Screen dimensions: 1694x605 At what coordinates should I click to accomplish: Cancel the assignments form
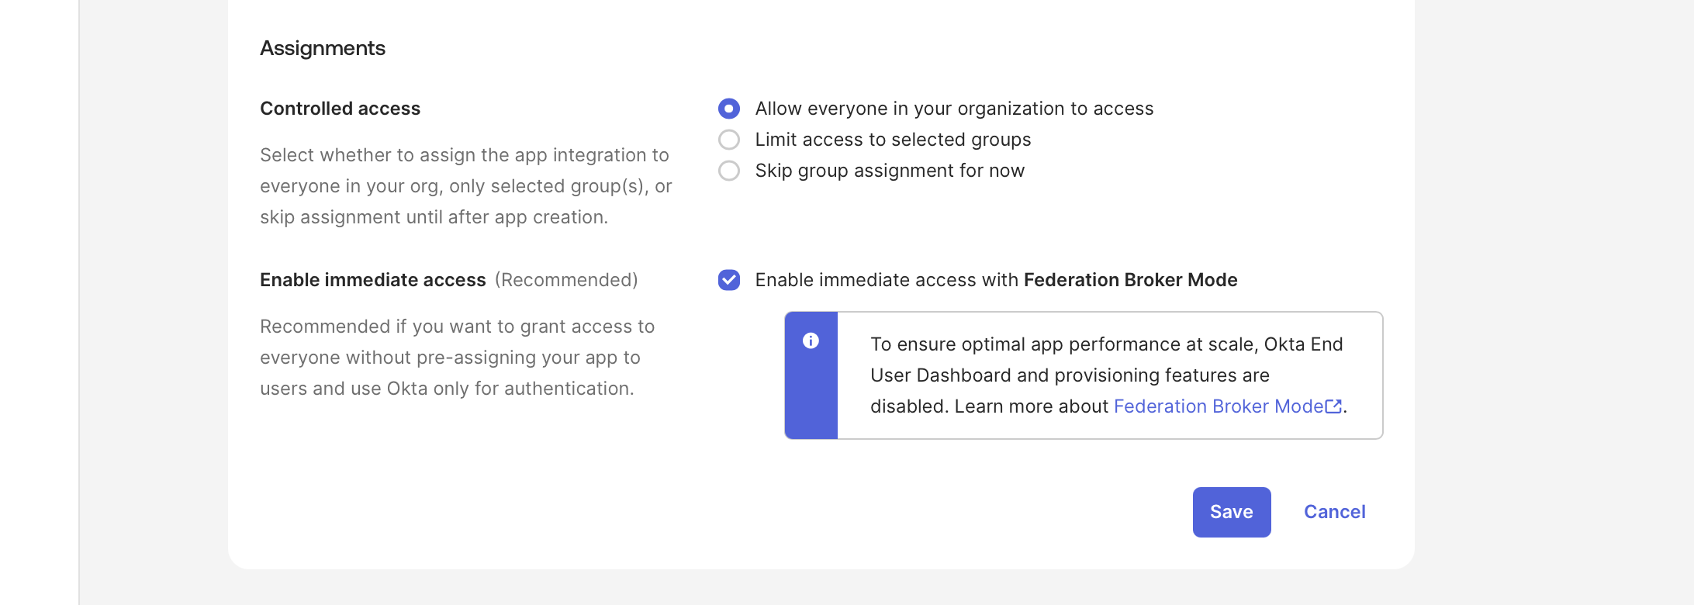[1334, 512]
